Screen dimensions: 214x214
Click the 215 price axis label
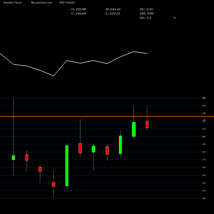[x=204, y=129]
